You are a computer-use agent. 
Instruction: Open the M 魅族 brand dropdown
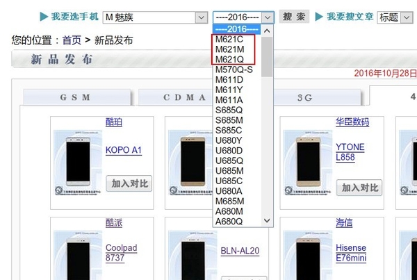point(155,17)
